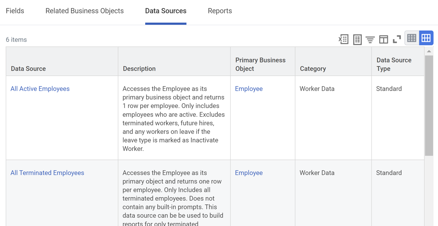Open the Related Business Objects tab
Screen dimensions: 438x226
84,11
